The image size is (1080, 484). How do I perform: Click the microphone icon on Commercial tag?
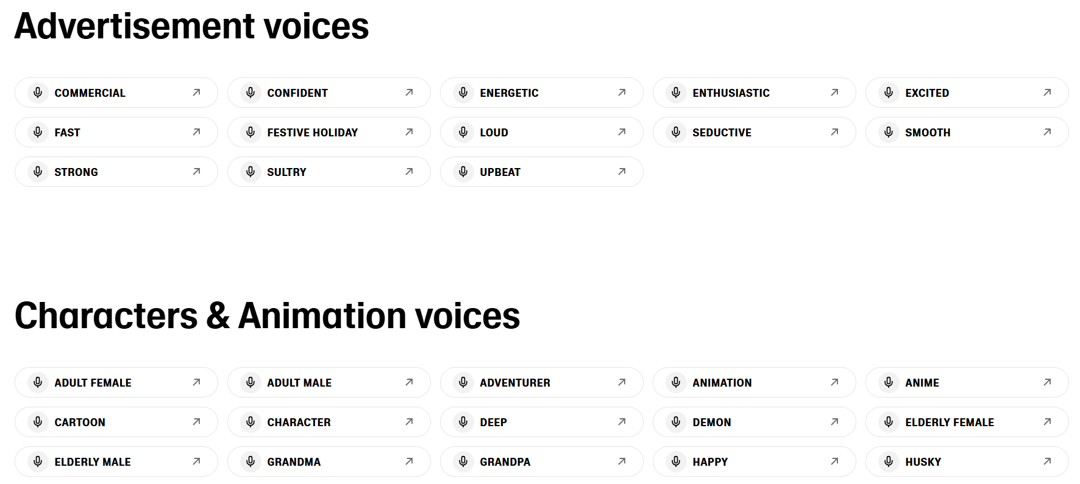pos(37,93)
